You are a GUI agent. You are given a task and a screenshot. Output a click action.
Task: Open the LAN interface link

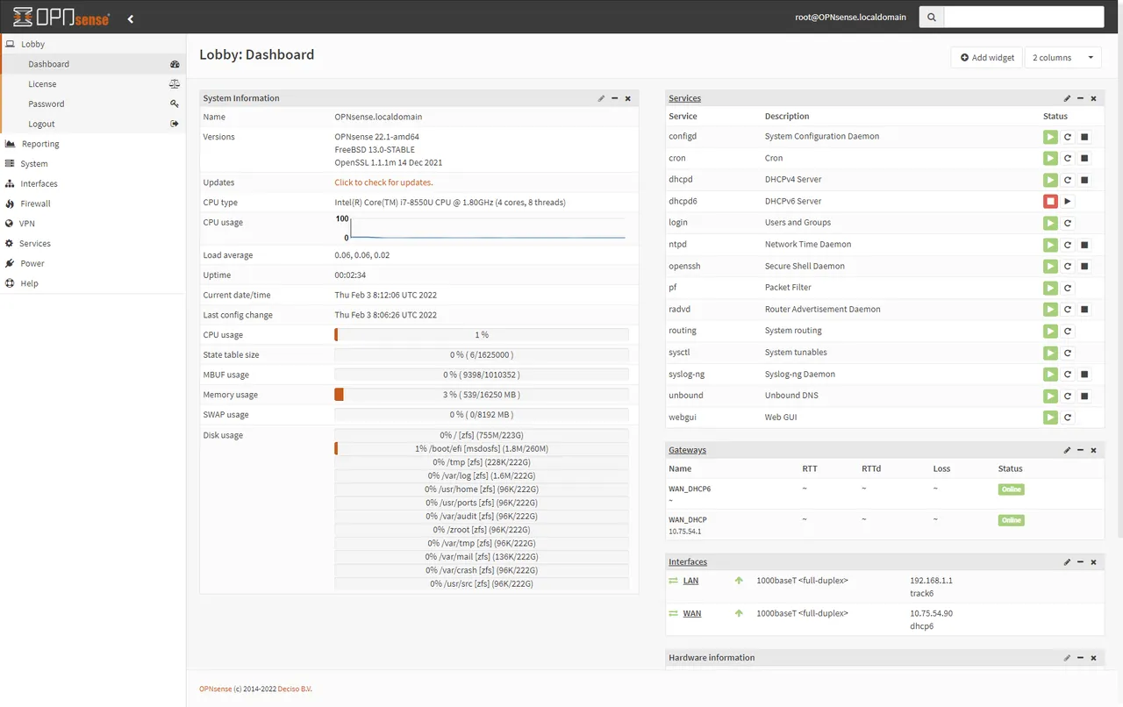[x=690, y=581]
